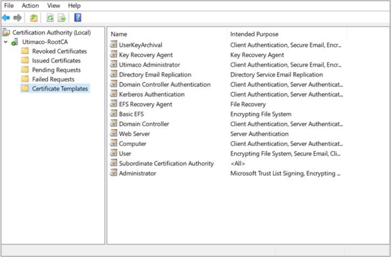
Task: Click the Export List toolbar icon
Action: [62, 18]
